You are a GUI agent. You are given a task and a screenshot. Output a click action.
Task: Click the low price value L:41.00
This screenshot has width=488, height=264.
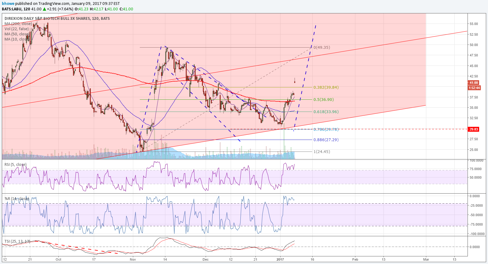point(112,9)
